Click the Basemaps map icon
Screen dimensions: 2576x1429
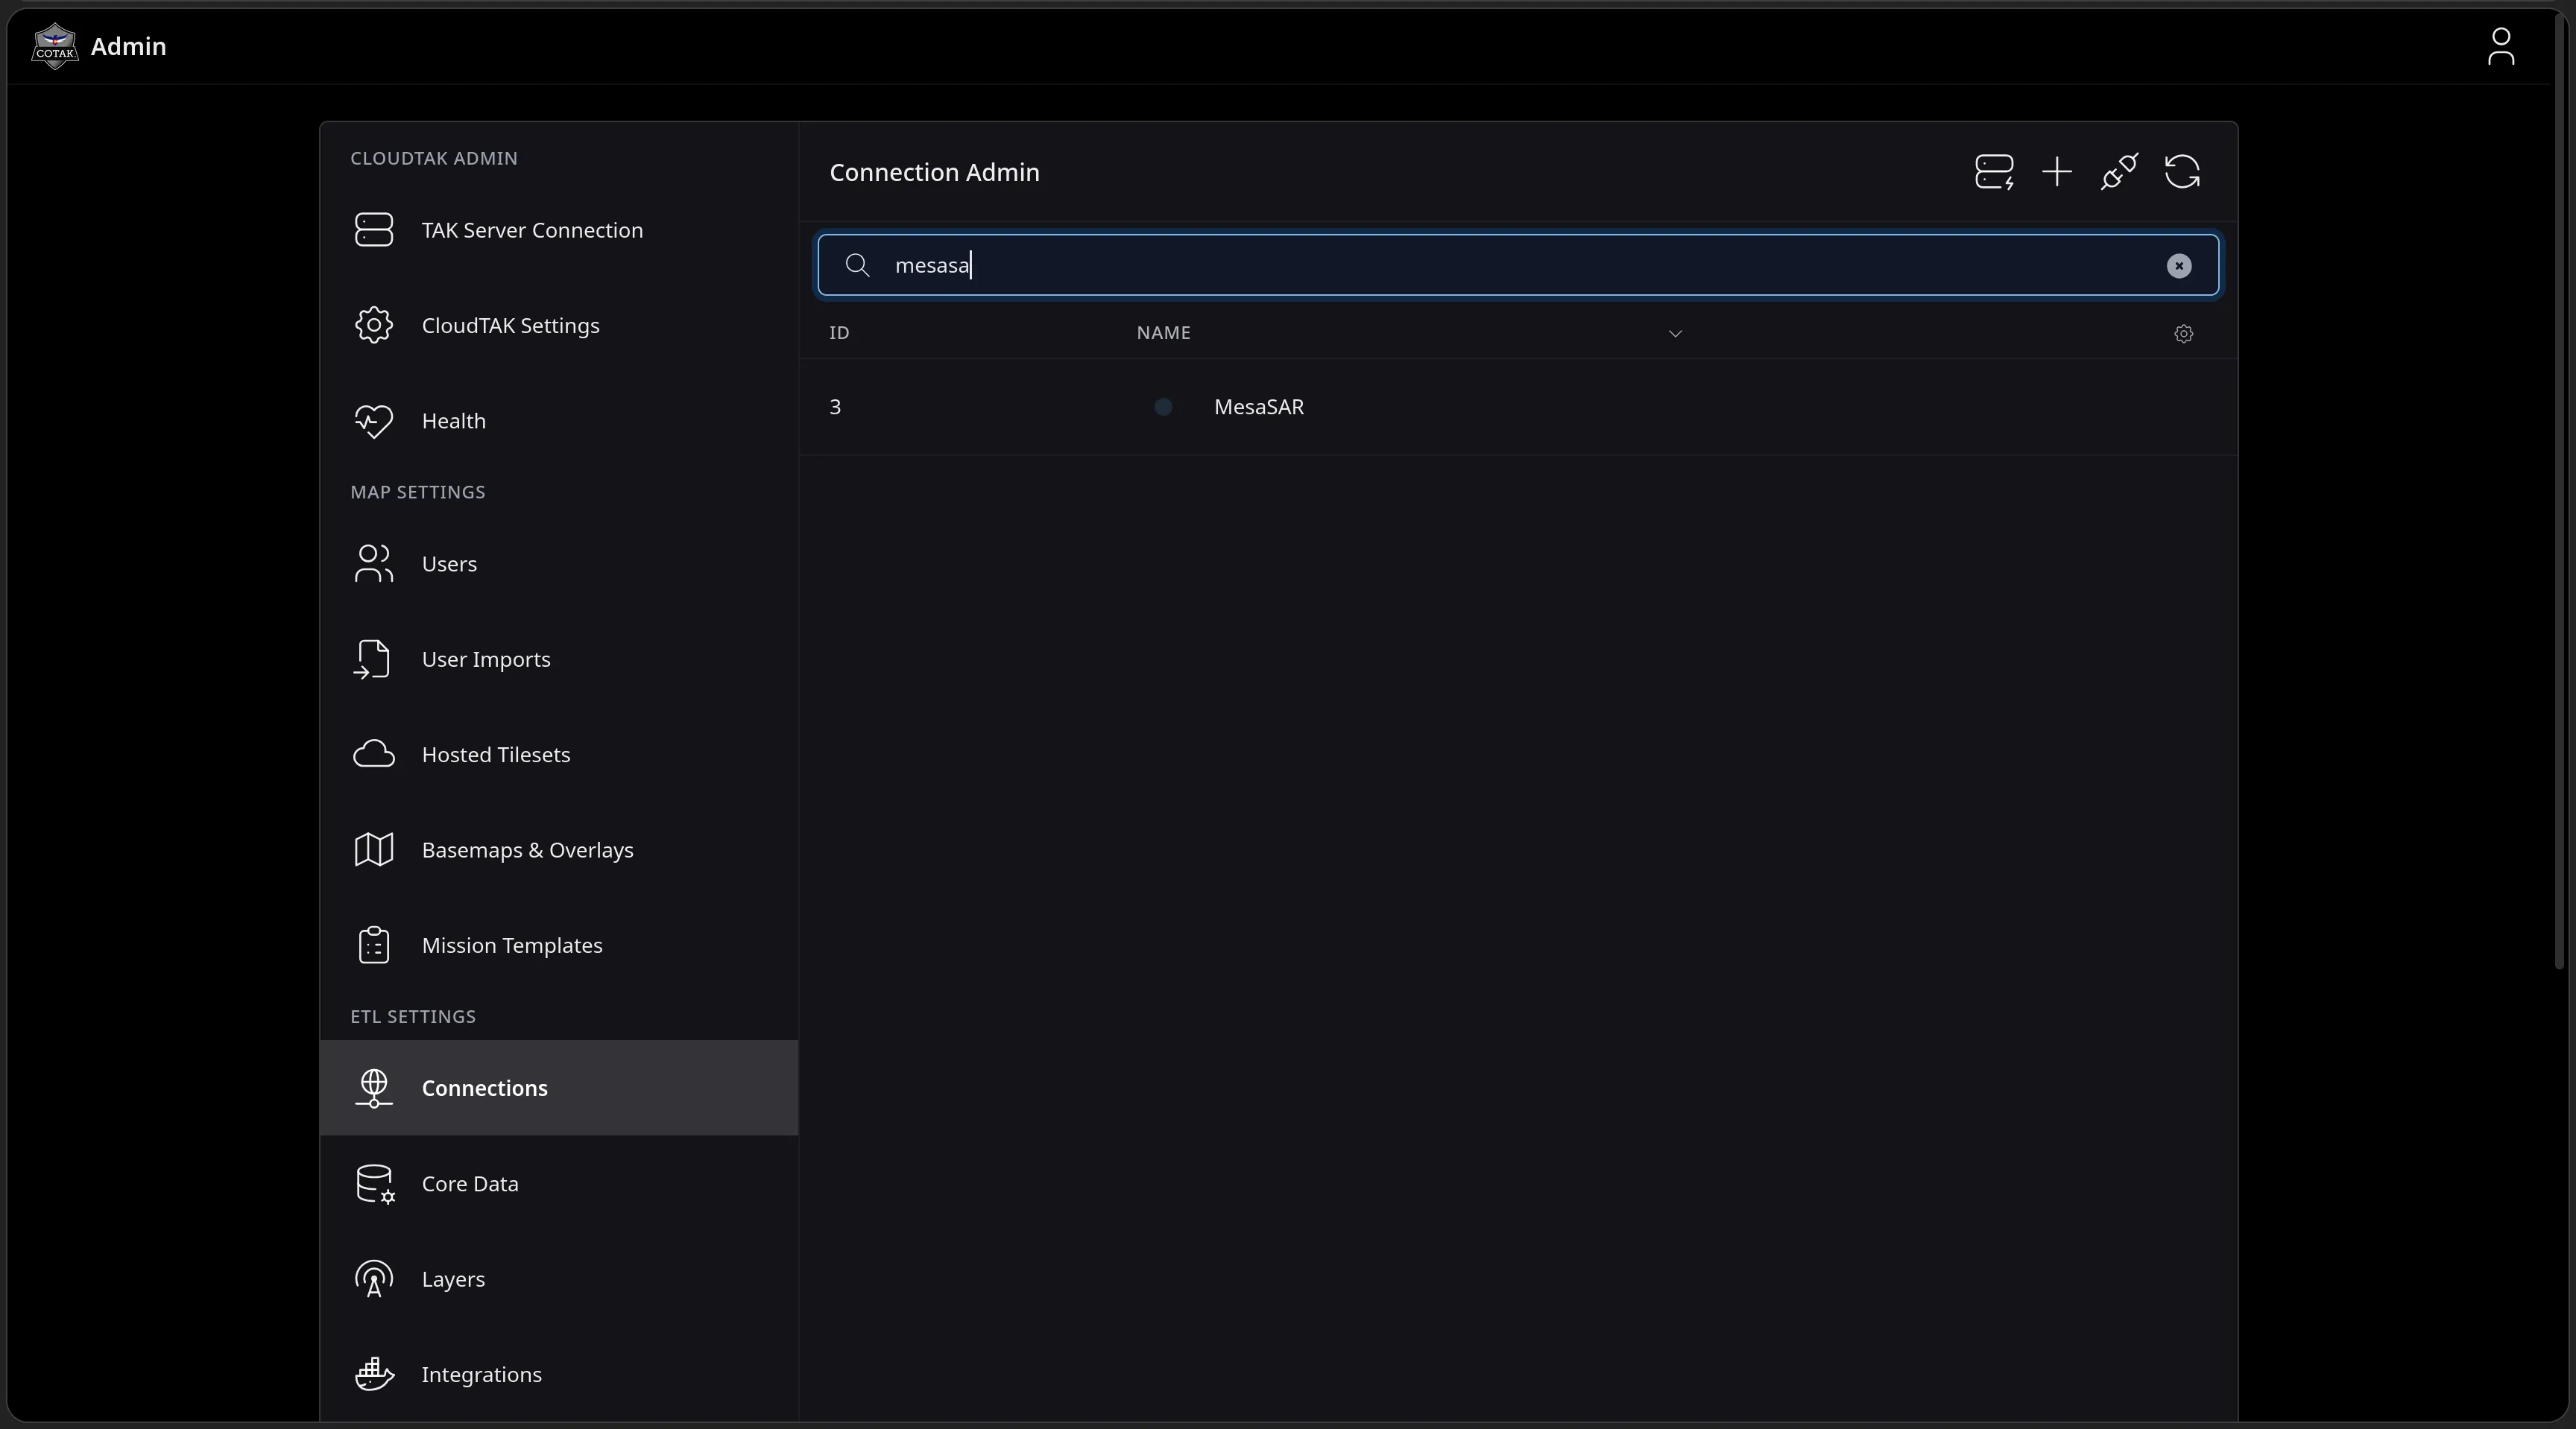point(374,850)
